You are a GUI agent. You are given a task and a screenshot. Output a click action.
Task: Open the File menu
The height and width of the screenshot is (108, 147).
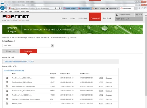coord(2,11)
